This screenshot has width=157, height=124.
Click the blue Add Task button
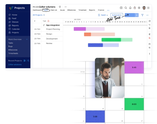130,15
